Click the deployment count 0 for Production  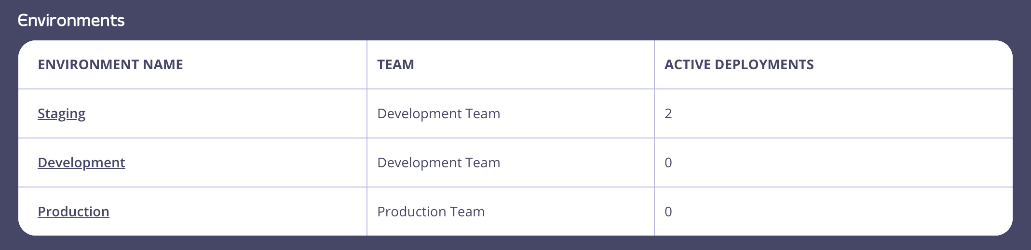(668, 212)
